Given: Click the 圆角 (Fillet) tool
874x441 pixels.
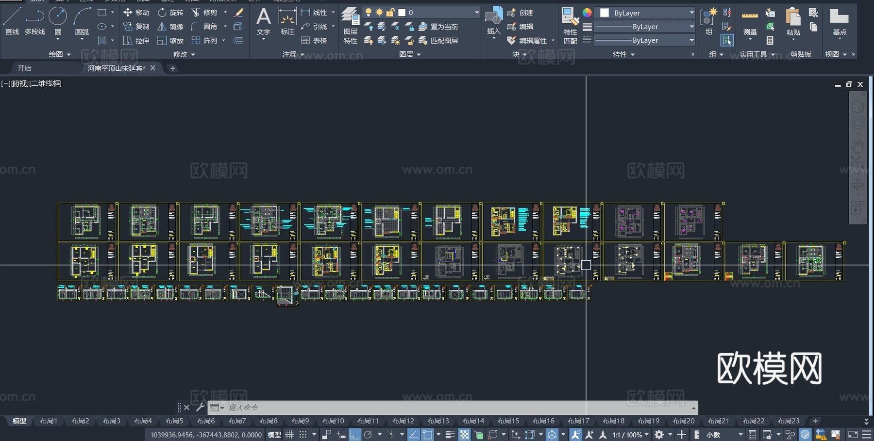Looking at the screenshot, I should pos(204,26).
